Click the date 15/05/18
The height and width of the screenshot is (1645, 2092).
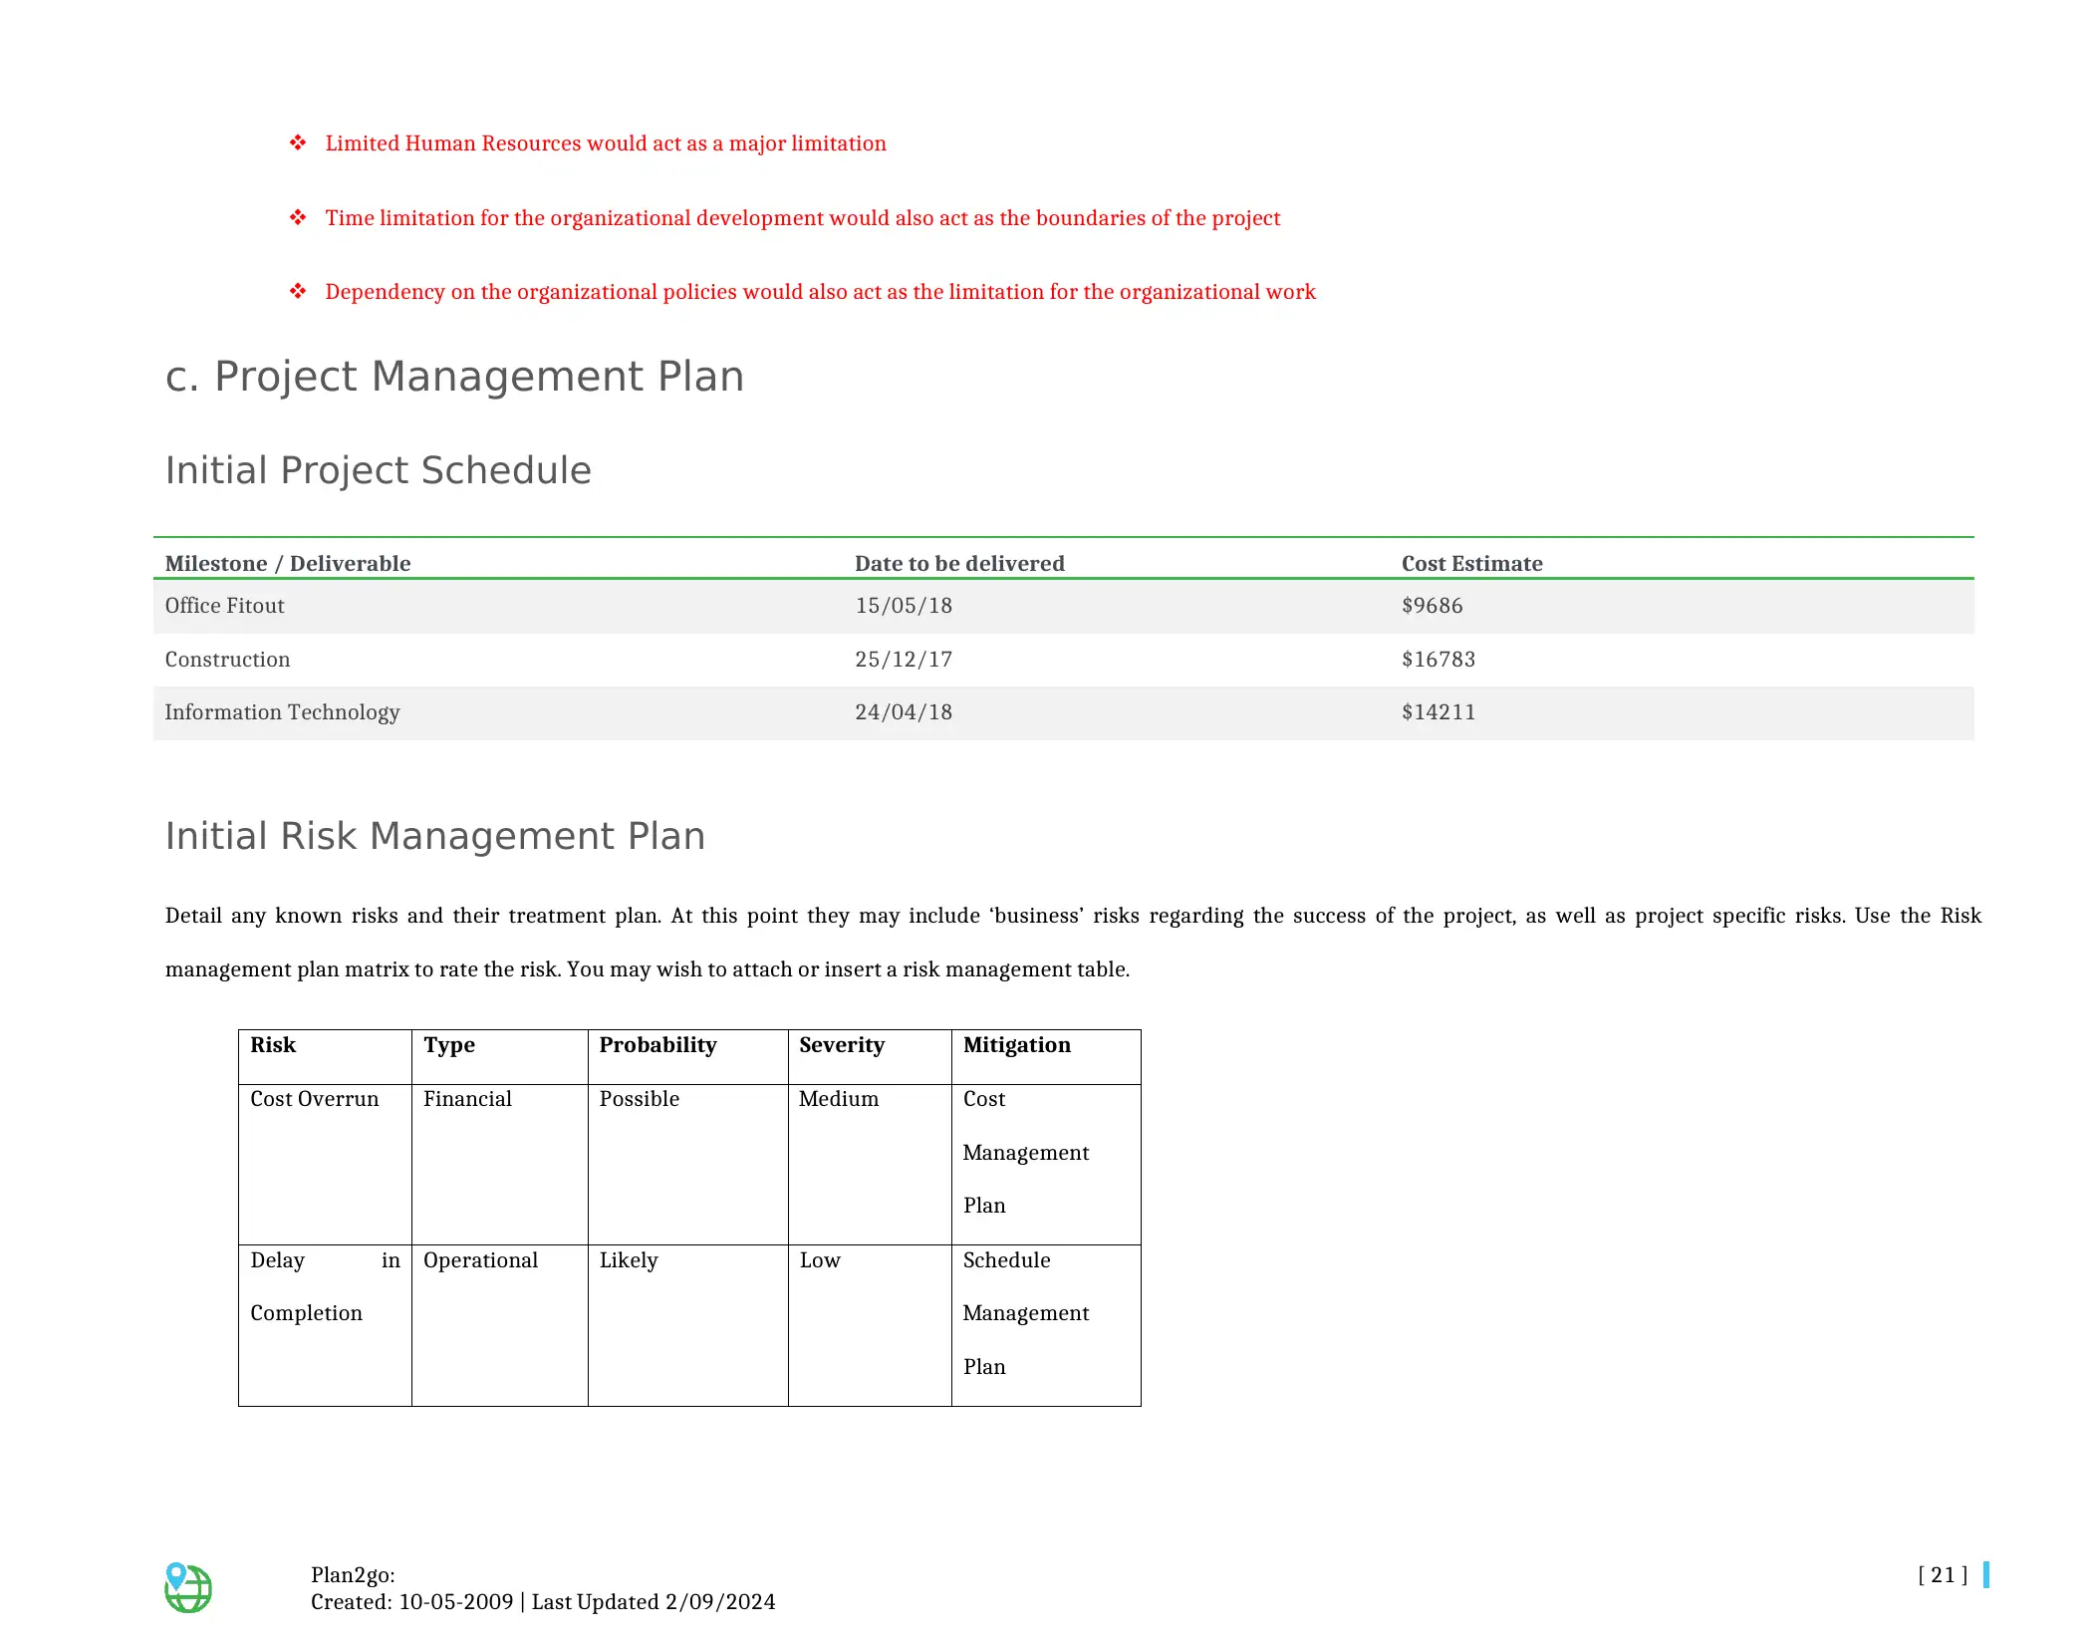[904, 606]
